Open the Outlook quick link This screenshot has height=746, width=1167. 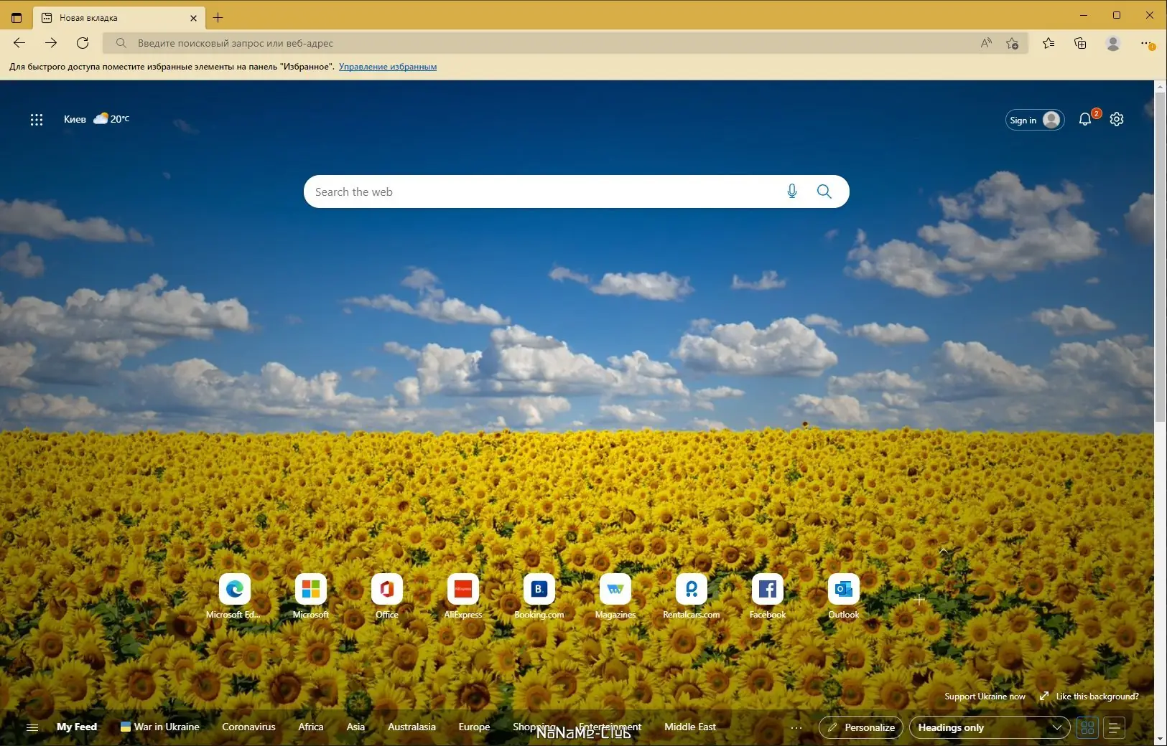(x=843, y=595)
